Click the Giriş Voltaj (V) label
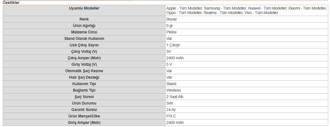The image size is (331, 127). pos(84,64)
